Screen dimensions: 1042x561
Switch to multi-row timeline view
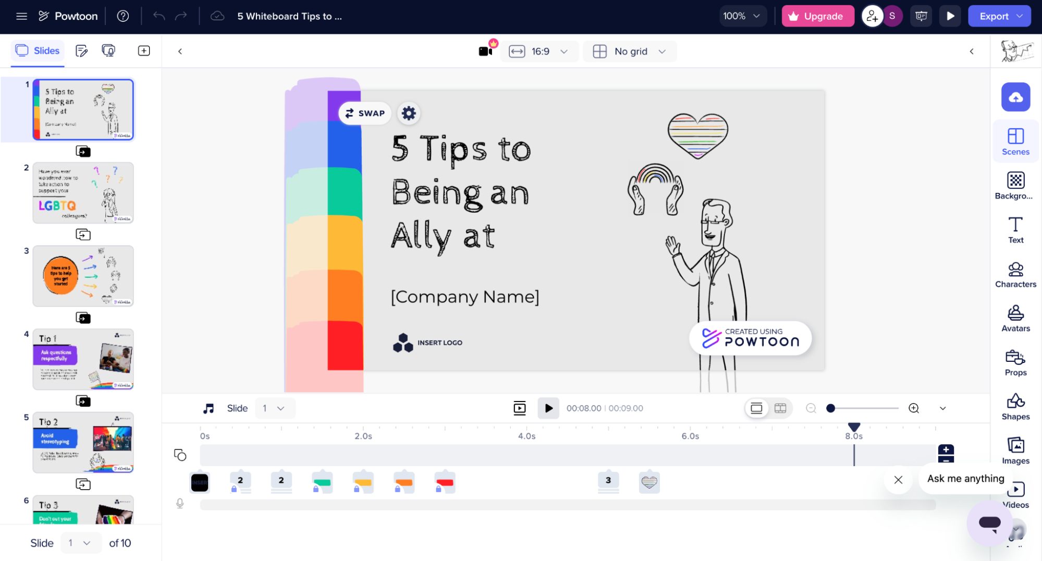780,408
